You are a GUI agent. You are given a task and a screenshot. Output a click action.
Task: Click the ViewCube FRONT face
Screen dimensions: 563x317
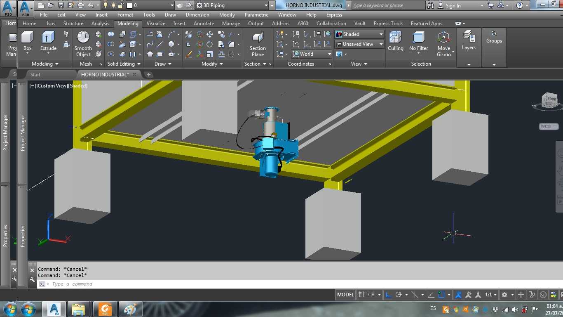(551, 99)
